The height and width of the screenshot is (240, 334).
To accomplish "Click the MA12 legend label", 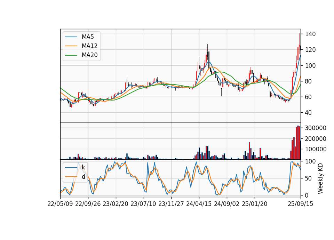I will 89,46.
